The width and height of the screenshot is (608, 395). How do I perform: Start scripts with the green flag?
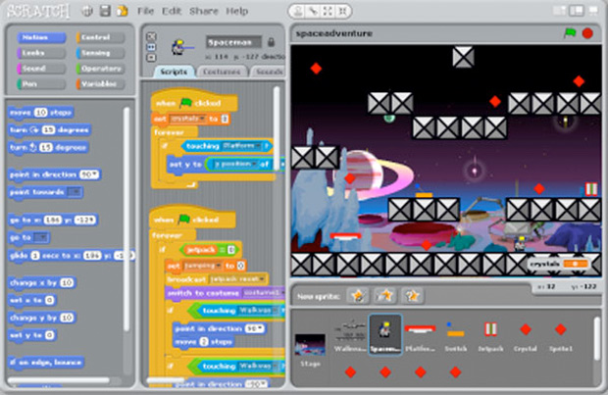click(x=570, y=33)
